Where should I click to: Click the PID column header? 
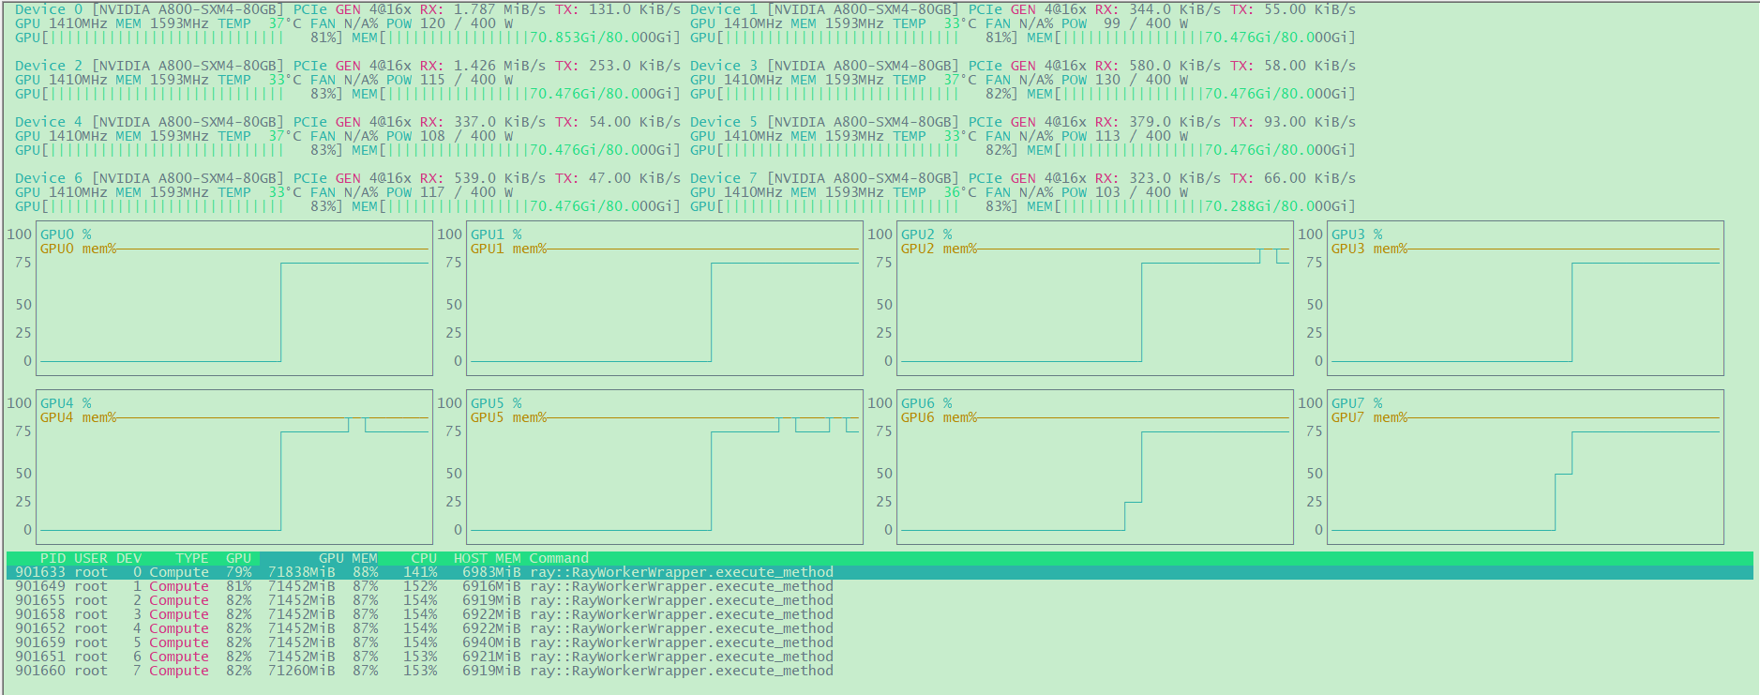point(53,558)
